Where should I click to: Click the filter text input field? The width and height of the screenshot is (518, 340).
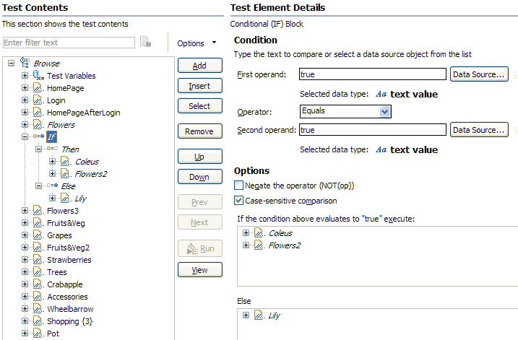click(69, 43)
